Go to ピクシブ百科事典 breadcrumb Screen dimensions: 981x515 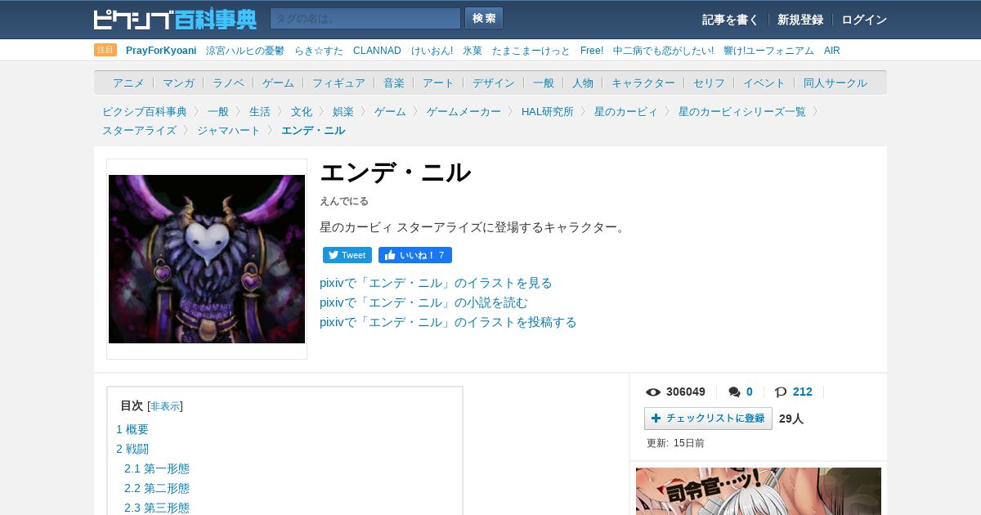(145, 111)
